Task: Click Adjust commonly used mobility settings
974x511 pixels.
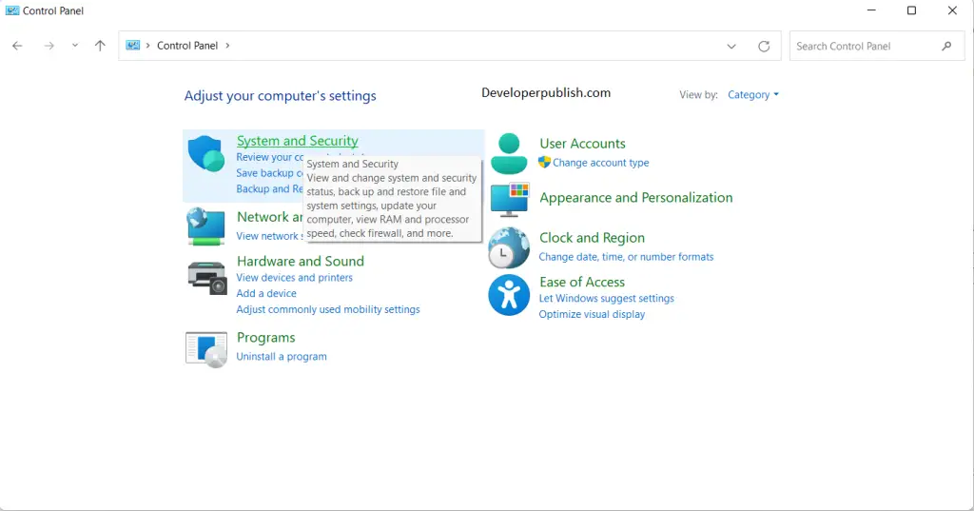Action: point(328,309)
